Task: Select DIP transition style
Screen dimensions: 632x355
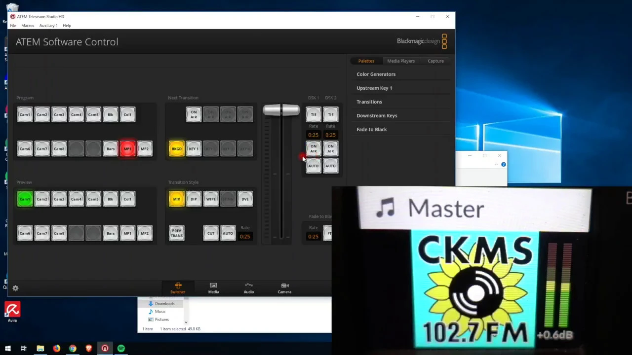Action: click(194, 199)
